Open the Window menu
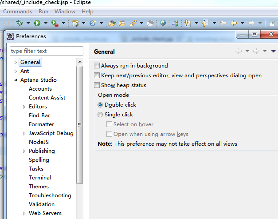The height and width of the screenshot is (219, 278). [65, 12]
